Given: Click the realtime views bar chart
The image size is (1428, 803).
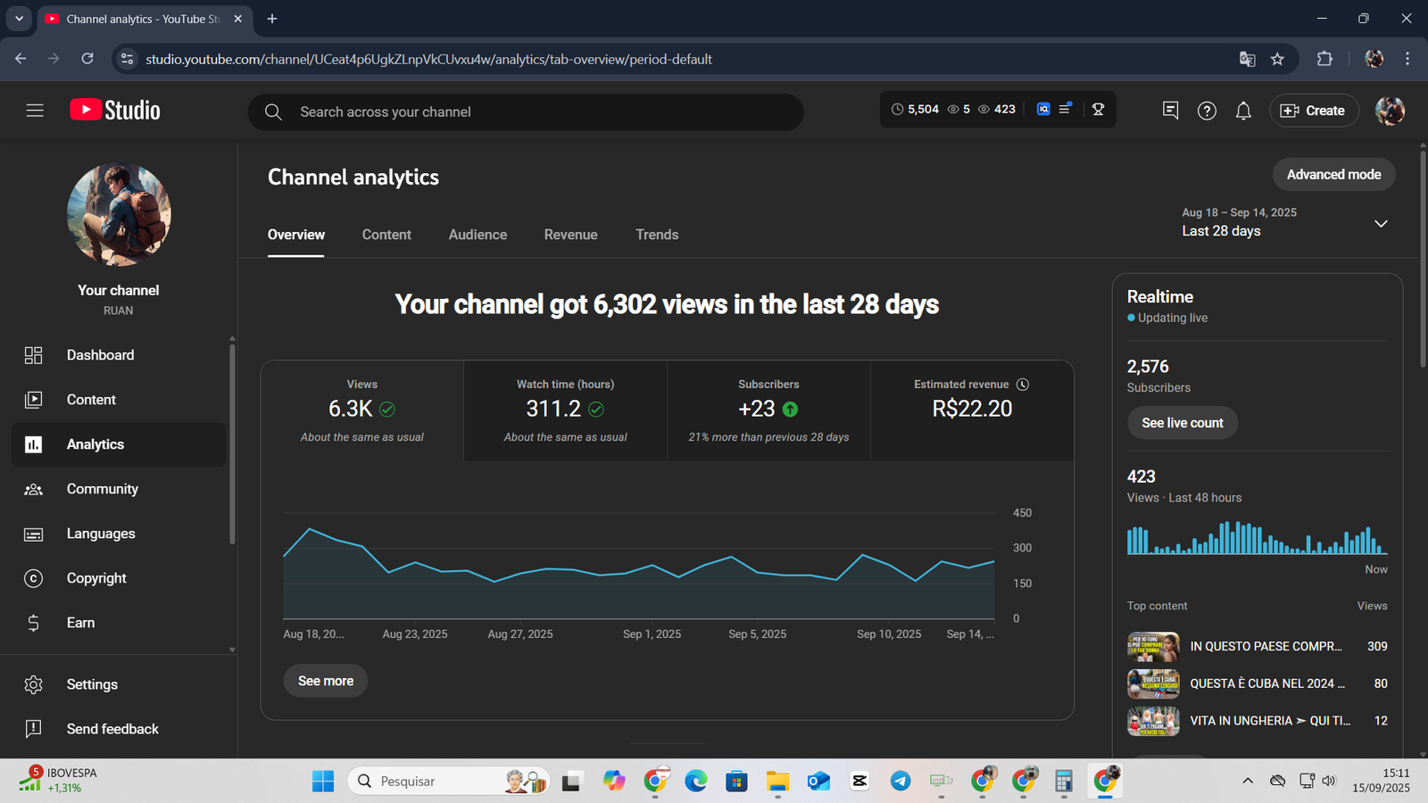Looking at the screenshot, I should click(1258, 538).
